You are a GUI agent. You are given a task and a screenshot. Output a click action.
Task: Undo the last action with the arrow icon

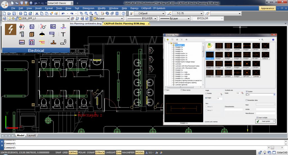63,13
